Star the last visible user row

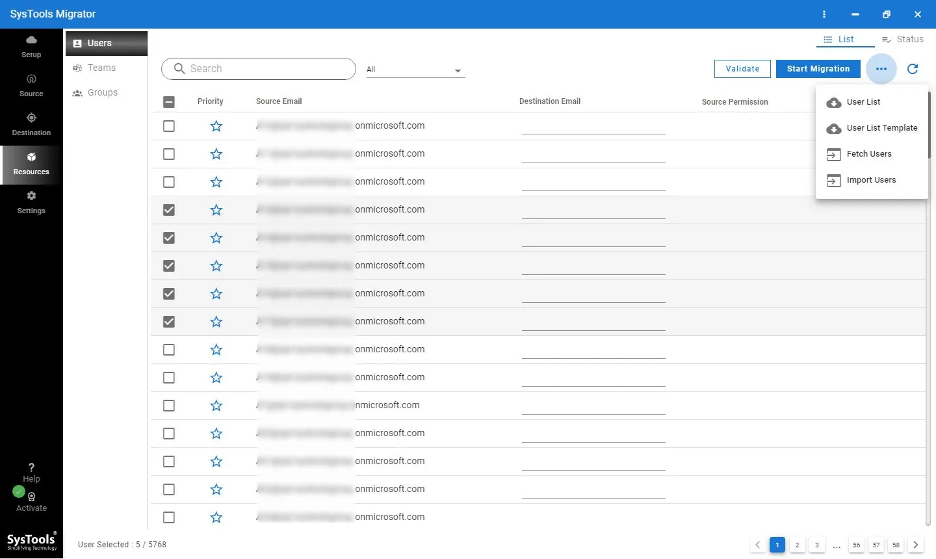(216, 517)
